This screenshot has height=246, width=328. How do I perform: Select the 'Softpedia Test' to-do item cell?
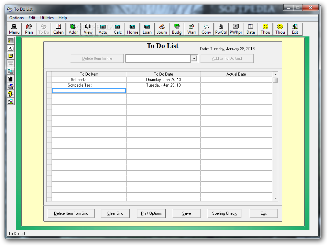89,85
